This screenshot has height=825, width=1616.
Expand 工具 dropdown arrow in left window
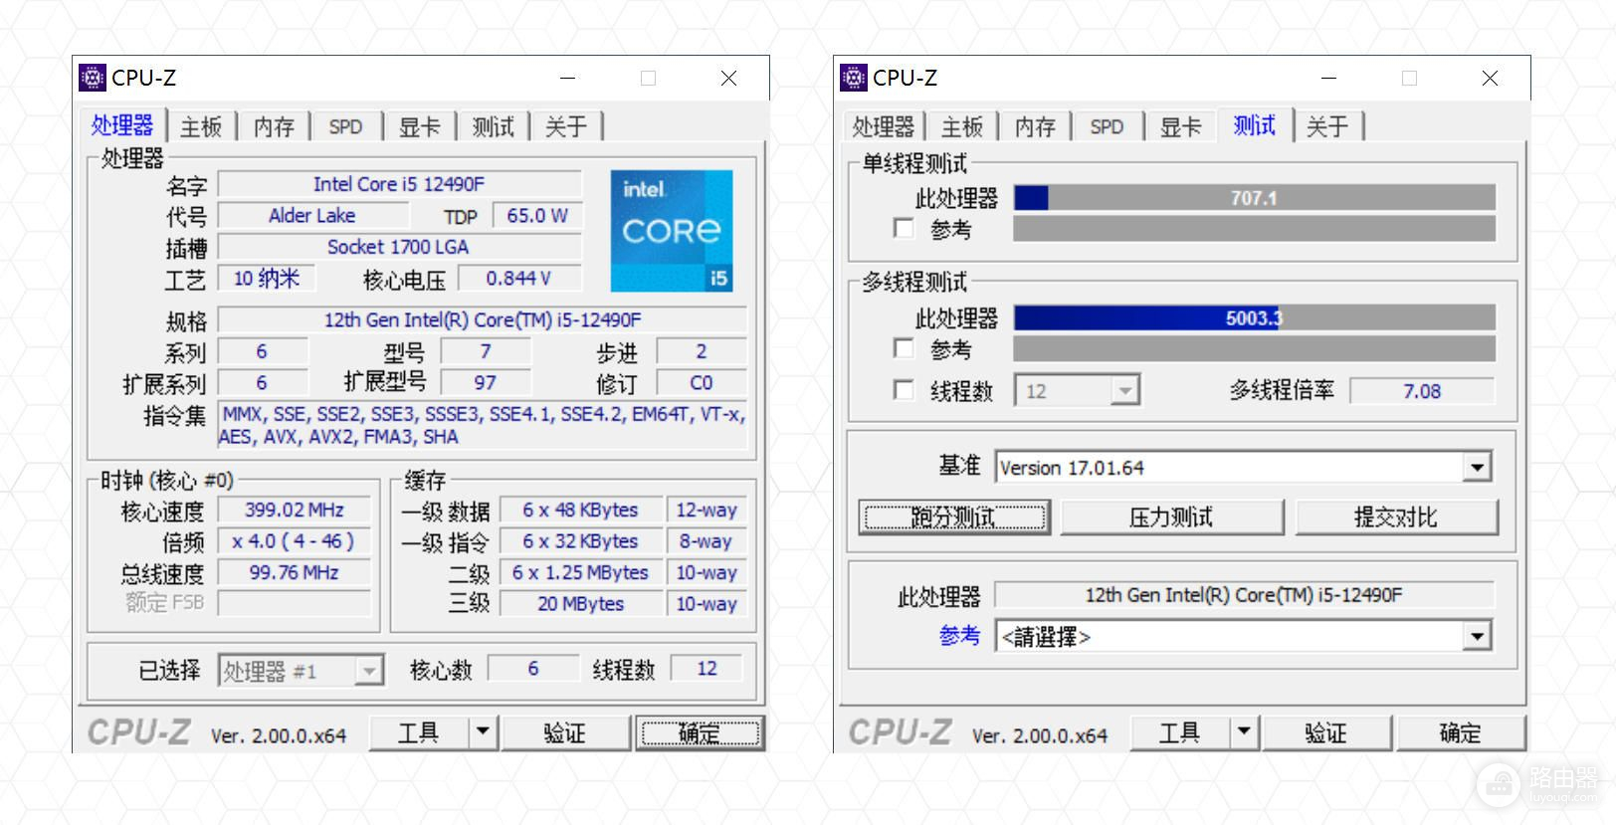[483, 733]
